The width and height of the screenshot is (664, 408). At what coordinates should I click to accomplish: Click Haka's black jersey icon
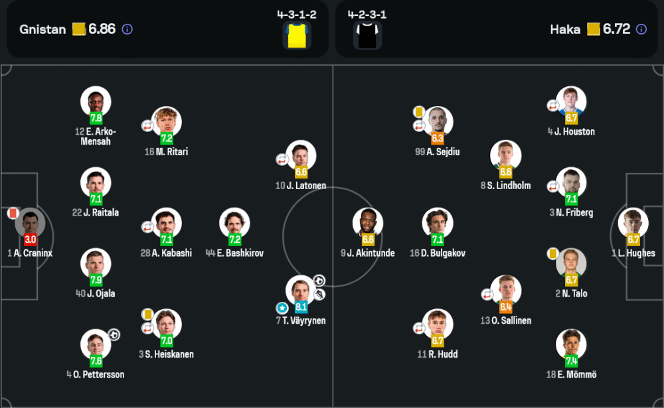365,35
